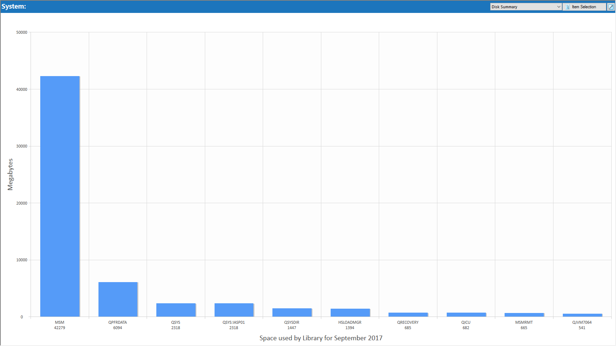Click the chart title for September 2017
616x346 pixels.
pos(321,338)
